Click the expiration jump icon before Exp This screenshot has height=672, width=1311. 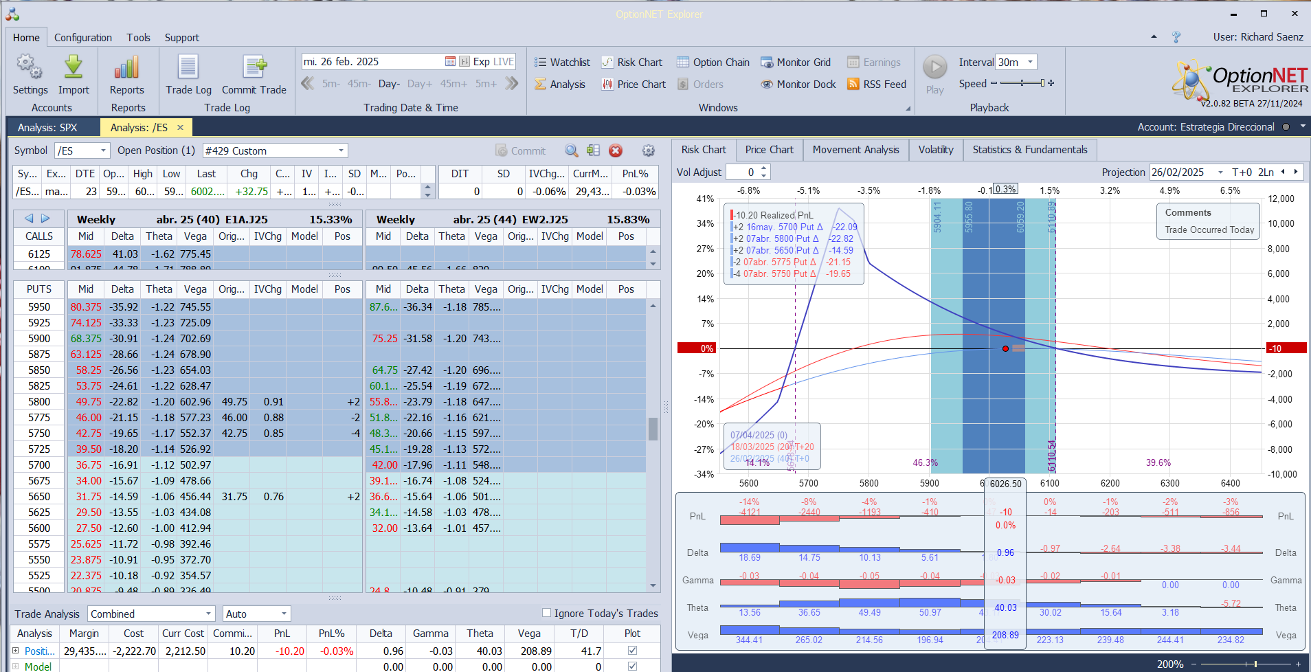click(x=464, y=62)
